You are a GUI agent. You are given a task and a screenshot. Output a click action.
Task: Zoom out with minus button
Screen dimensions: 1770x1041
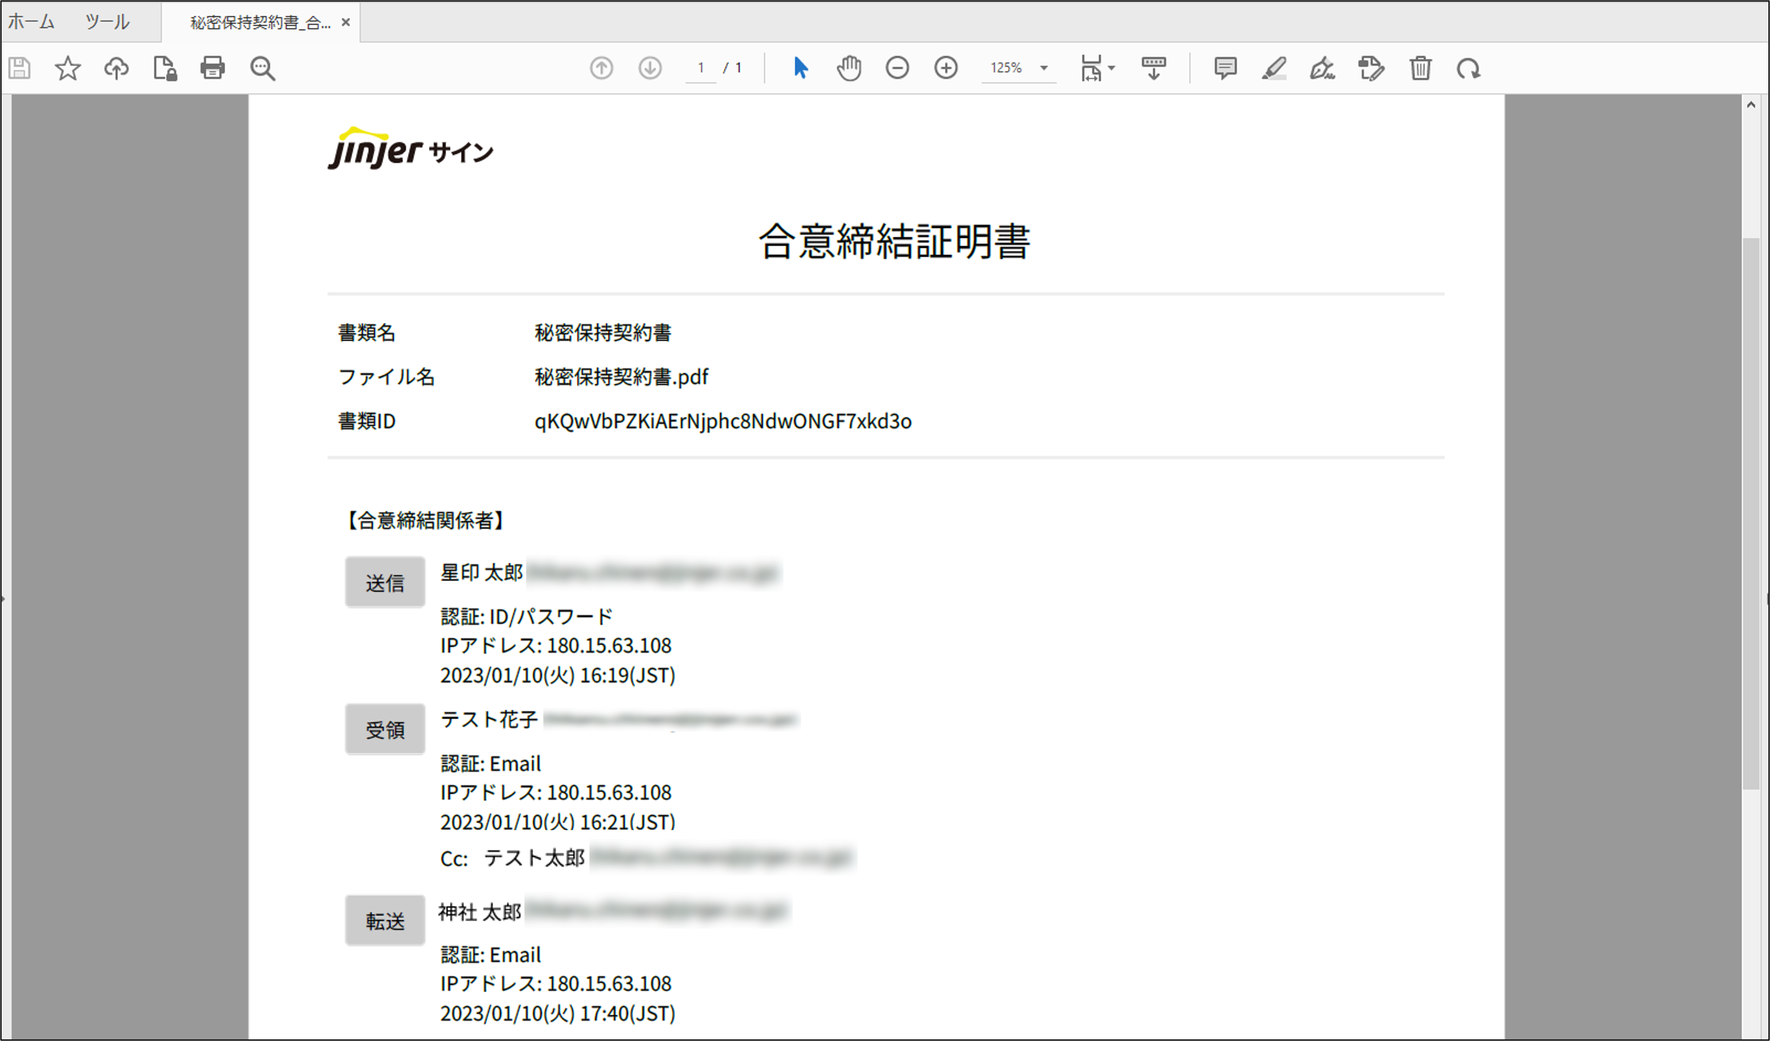[898, 68]
